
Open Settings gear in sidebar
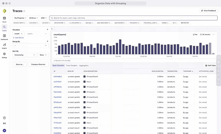tap(4, 55)
